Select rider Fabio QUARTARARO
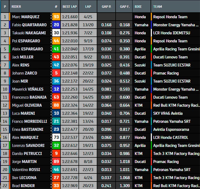 tap(29, 25)
